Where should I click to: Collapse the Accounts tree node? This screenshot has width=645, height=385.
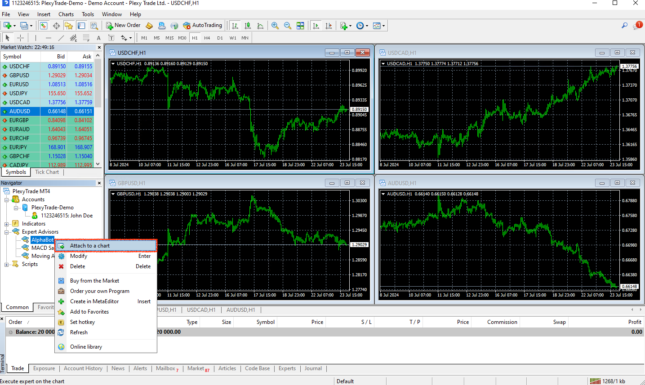(x=7, y=199)
